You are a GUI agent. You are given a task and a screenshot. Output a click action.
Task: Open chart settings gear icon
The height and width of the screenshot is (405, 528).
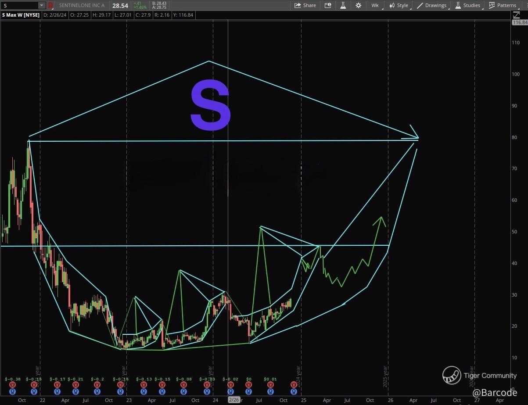coord(359,5)
